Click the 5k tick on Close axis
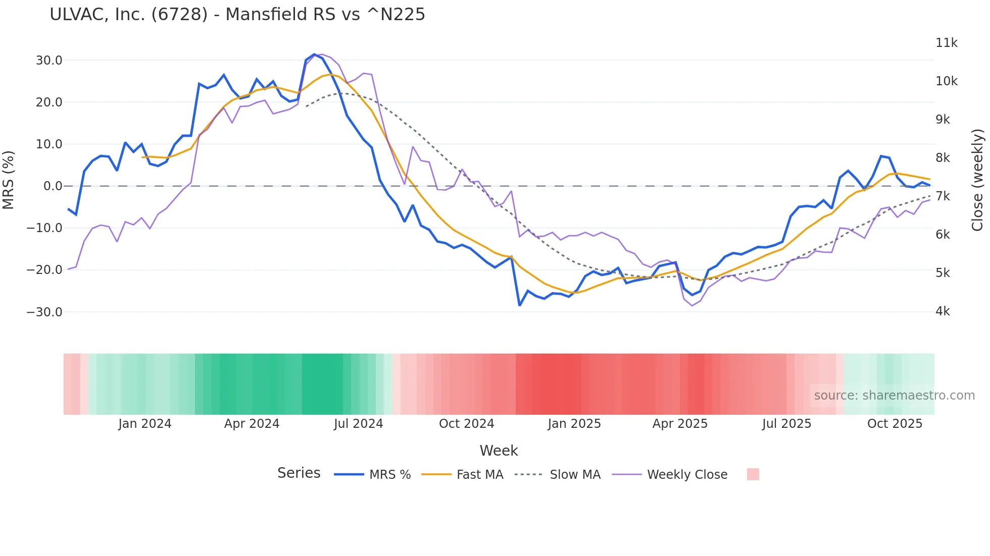The image size is (990, 556). [943, 273]
